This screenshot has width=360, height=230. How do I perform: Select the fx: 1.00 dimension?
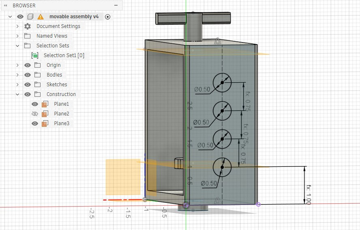pos(309,194)
